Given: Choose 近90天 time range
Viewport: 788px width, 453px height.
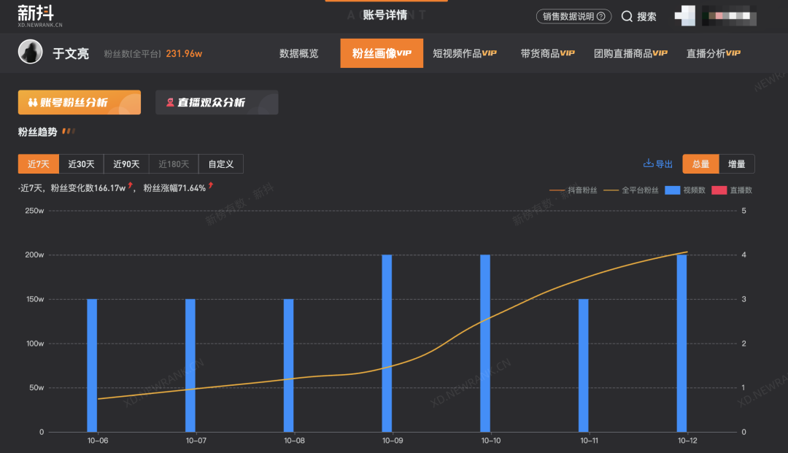Looking at the screenshot, I should point(126,164).
